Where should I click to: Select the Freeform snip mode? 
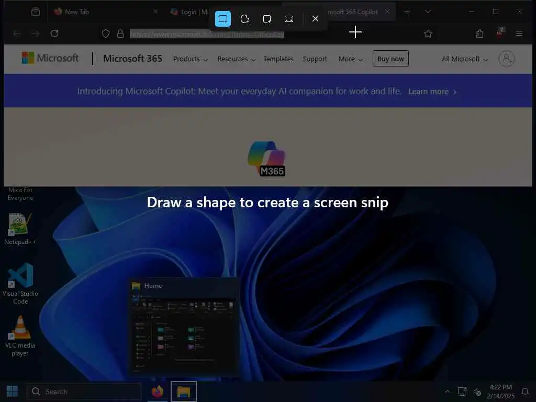point(245,19)
